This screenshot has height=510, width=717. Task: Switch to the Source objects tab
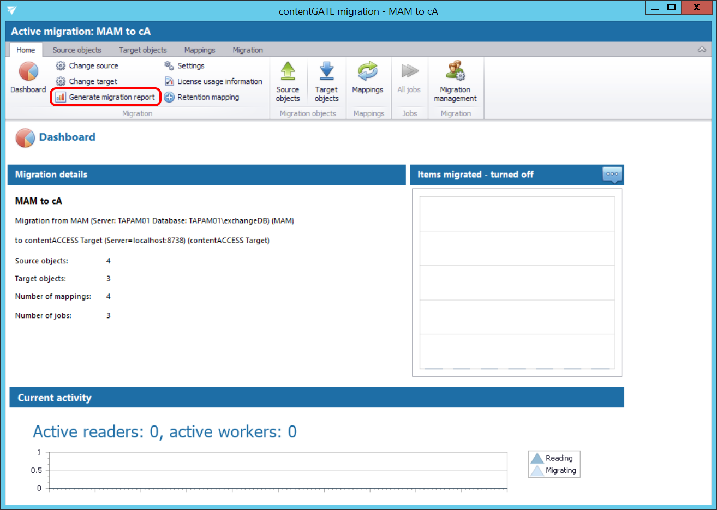click(77, 50)
